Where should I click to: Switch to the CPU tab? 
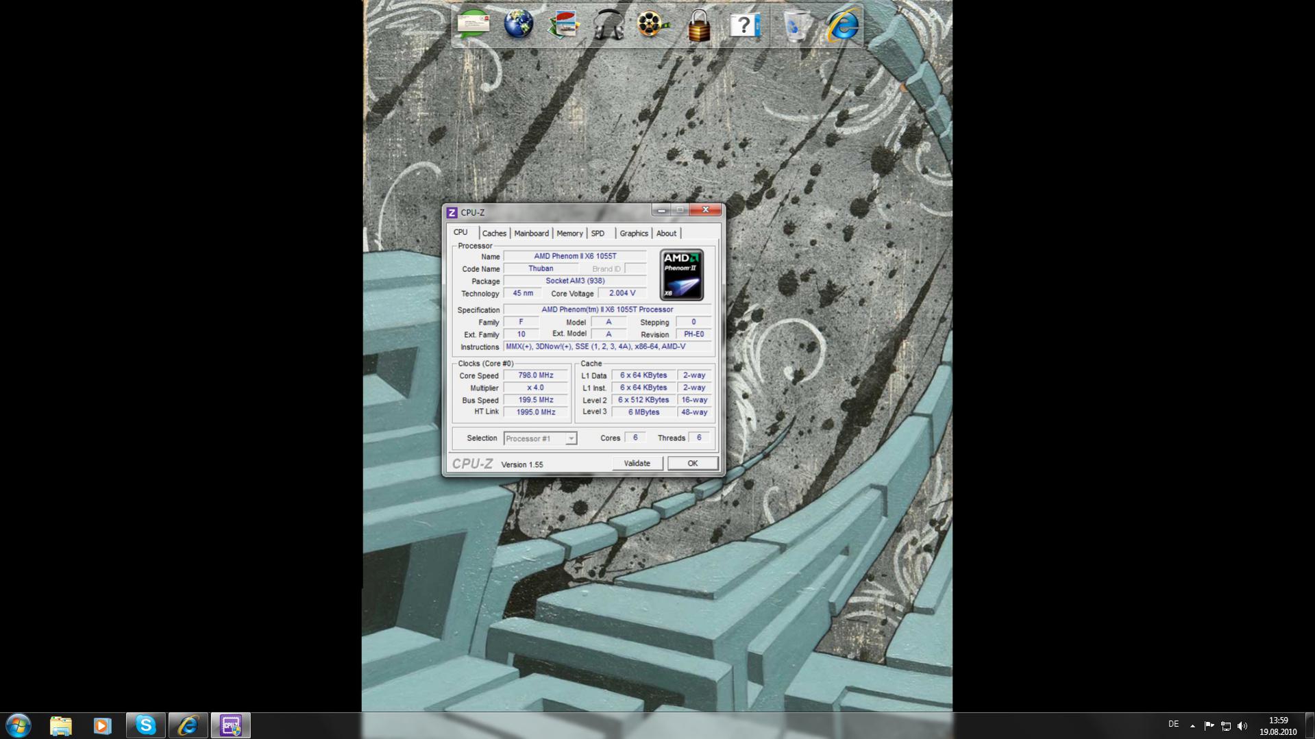pyautogui.click(x=460, y=233)
